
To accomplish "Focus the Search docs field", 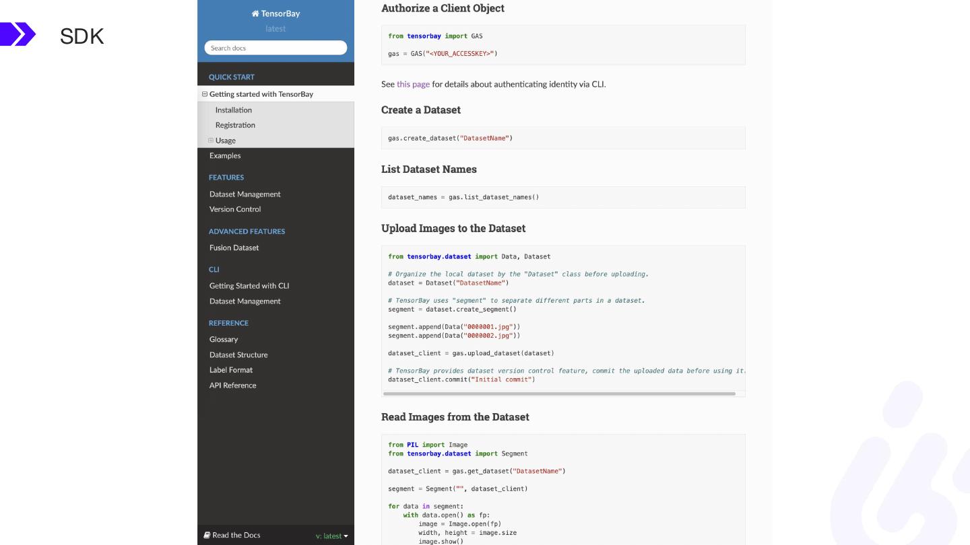I will coord(276,48).
